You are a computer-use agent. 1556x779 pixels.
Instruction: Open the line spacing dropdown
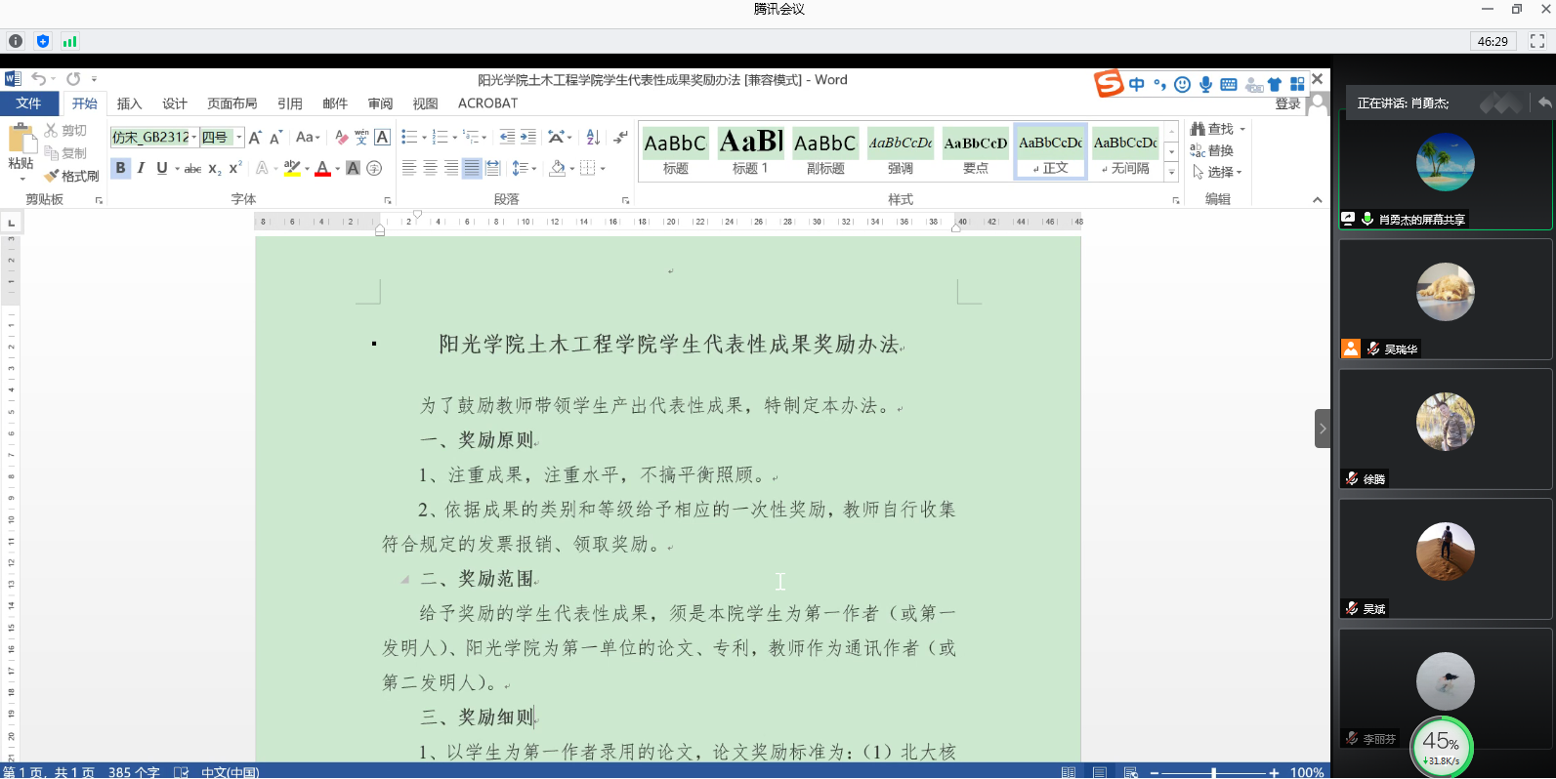coord(524,168)
